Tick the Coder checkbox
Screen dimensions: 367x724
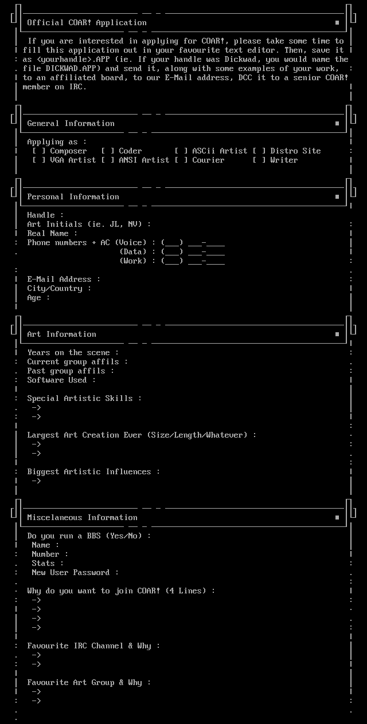point(108,151)
